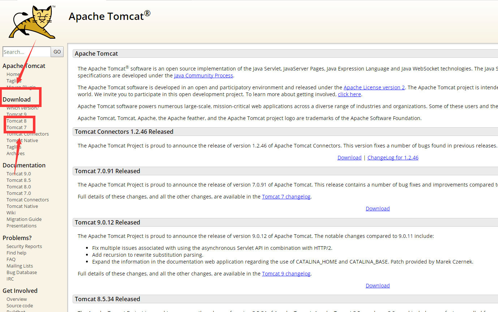This screenshot has width=498, height=312.
Task: Open Tomcat Connectors under the Download section
Action: point(27,134)
